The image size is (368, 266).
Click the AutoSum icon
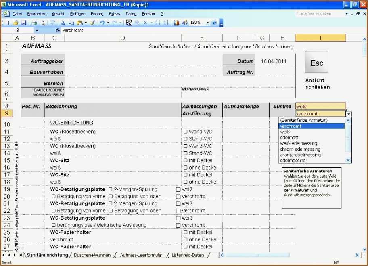[145, 23]
